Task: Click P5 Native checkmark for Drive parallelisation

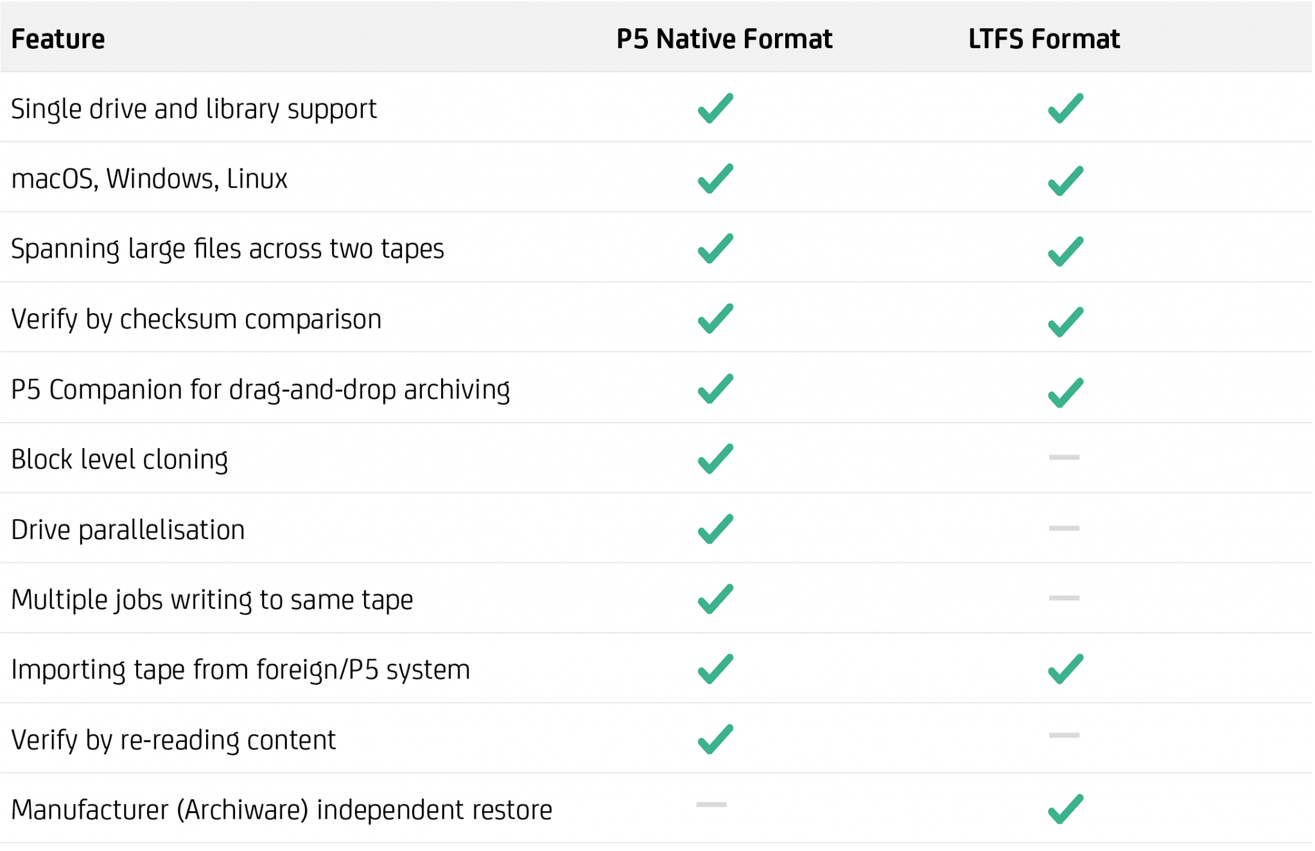Action: click(715, 529)
